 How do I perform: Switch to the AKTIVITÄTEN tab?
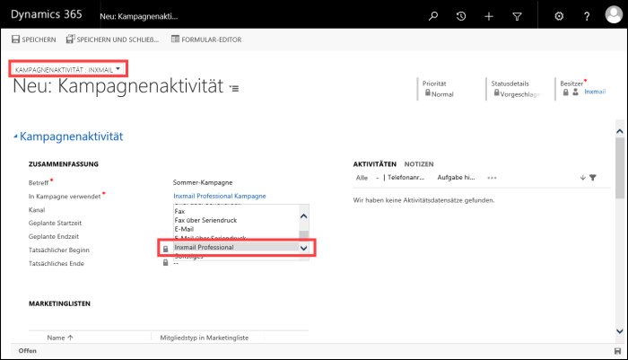pyautogui.click(x=374, y=164)
